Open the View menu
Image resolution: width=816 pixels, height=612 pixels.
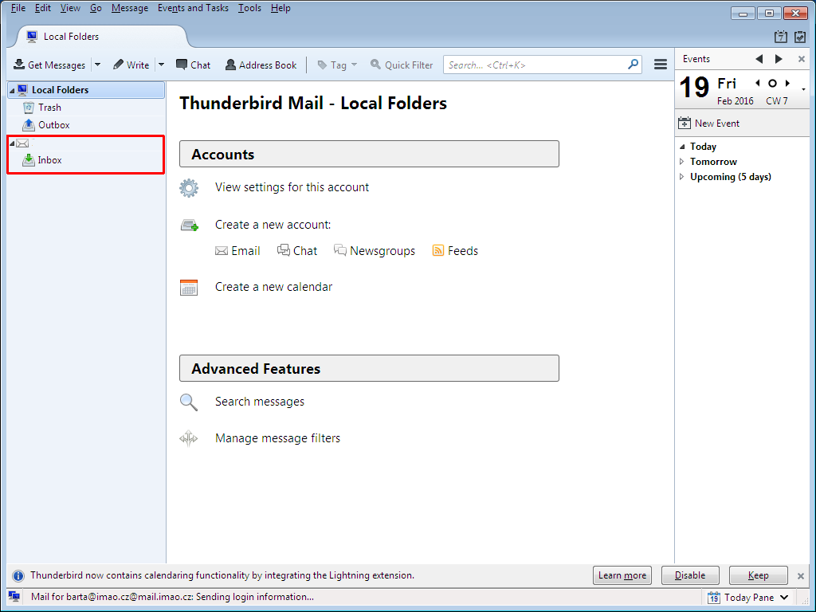pos(70,8)
